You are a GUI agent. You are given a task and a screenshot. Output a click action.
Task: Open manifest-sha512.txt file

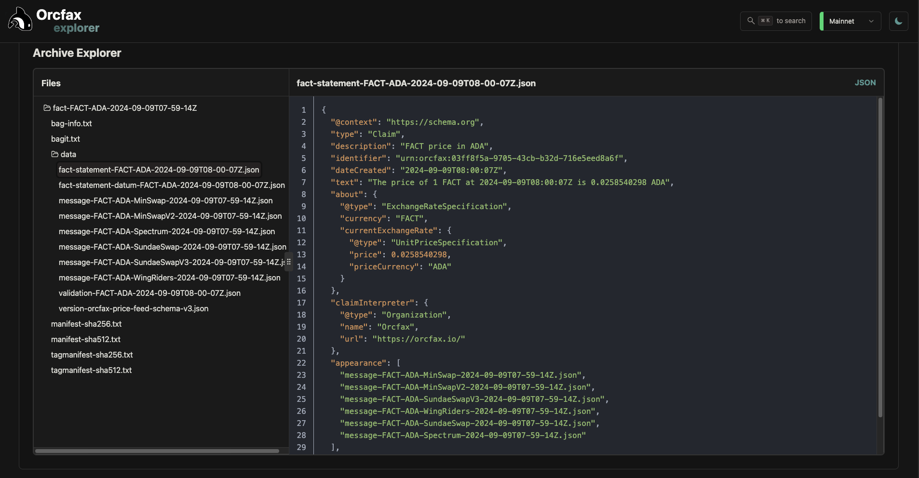86,339
